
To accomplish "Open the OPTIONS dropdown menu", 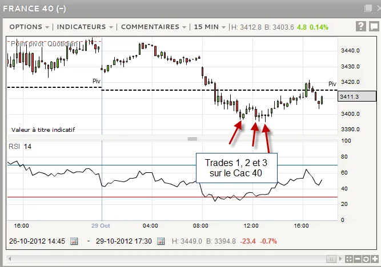I will click(29, 27).
